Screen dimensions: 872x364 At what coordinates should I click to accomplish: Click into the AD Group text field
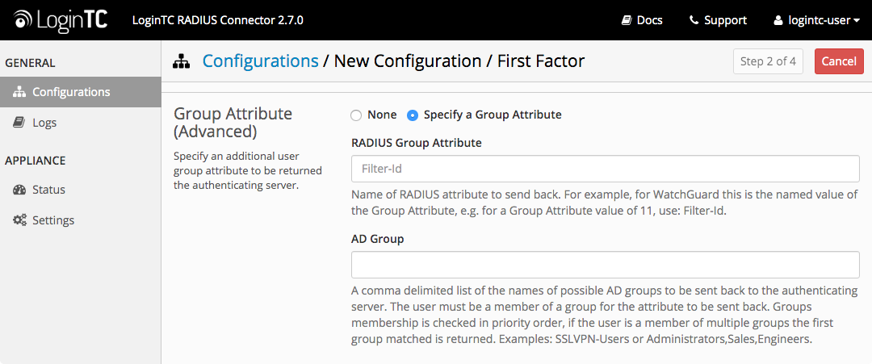(x=605, y=265)
